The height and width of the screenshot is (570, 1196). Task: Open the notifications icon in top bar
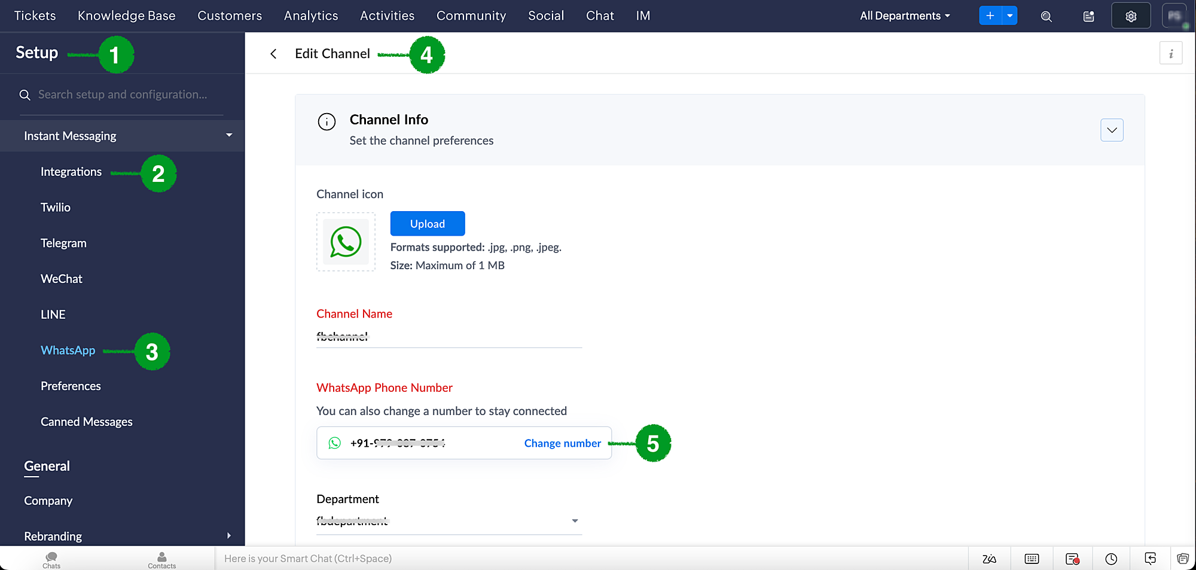(x=1088, y=16)
